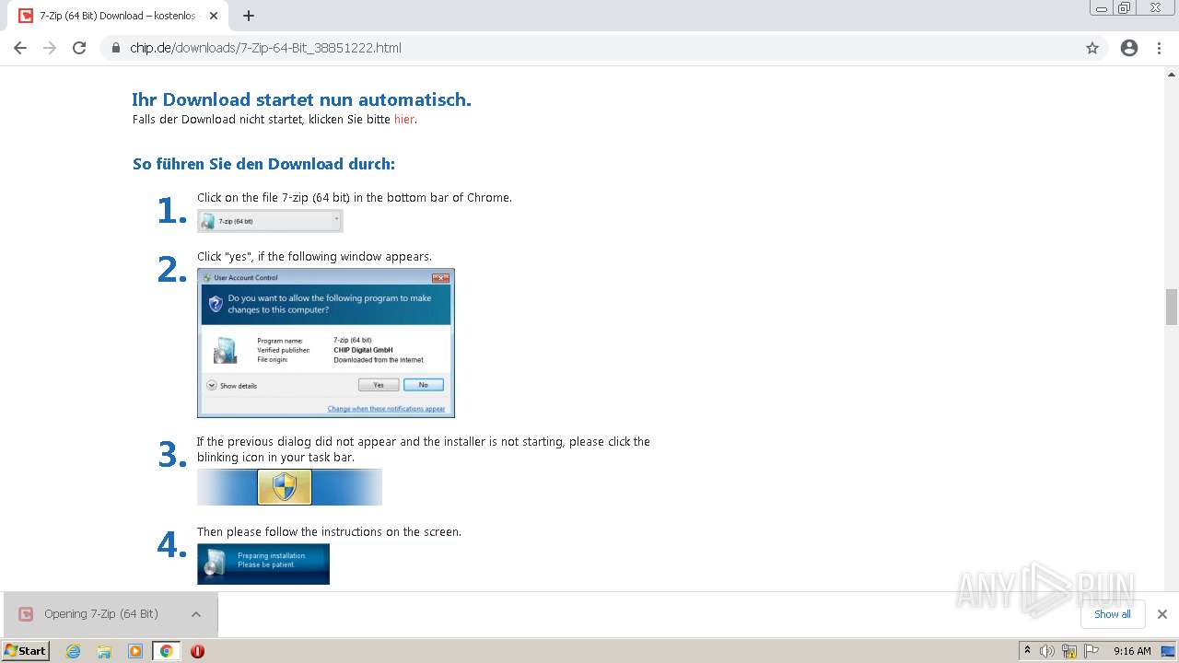
Task: Click the page vertical scrollbar thumb
Action: point(1172,307)
